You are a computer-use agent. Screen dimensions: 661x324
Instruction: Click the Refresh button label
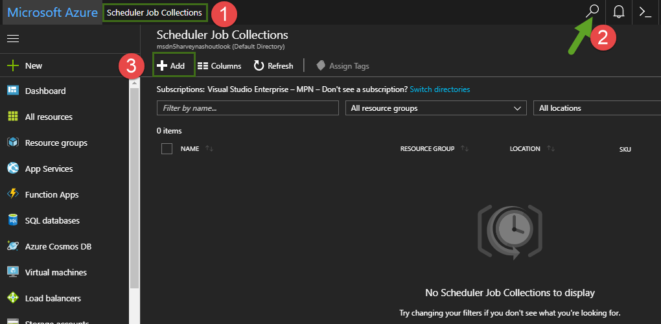pos(281,66)
